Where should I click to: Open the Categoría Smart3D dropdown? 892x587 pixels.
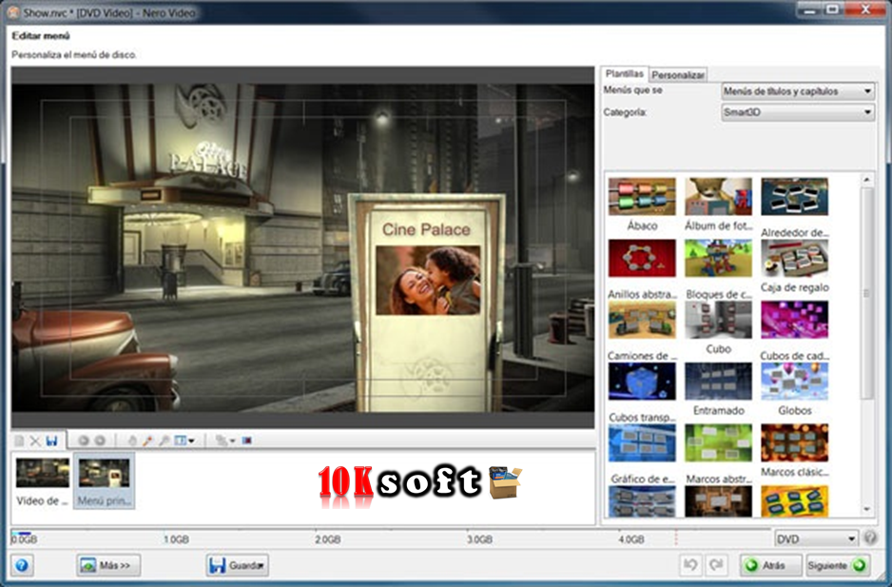[x=798, y=112]
